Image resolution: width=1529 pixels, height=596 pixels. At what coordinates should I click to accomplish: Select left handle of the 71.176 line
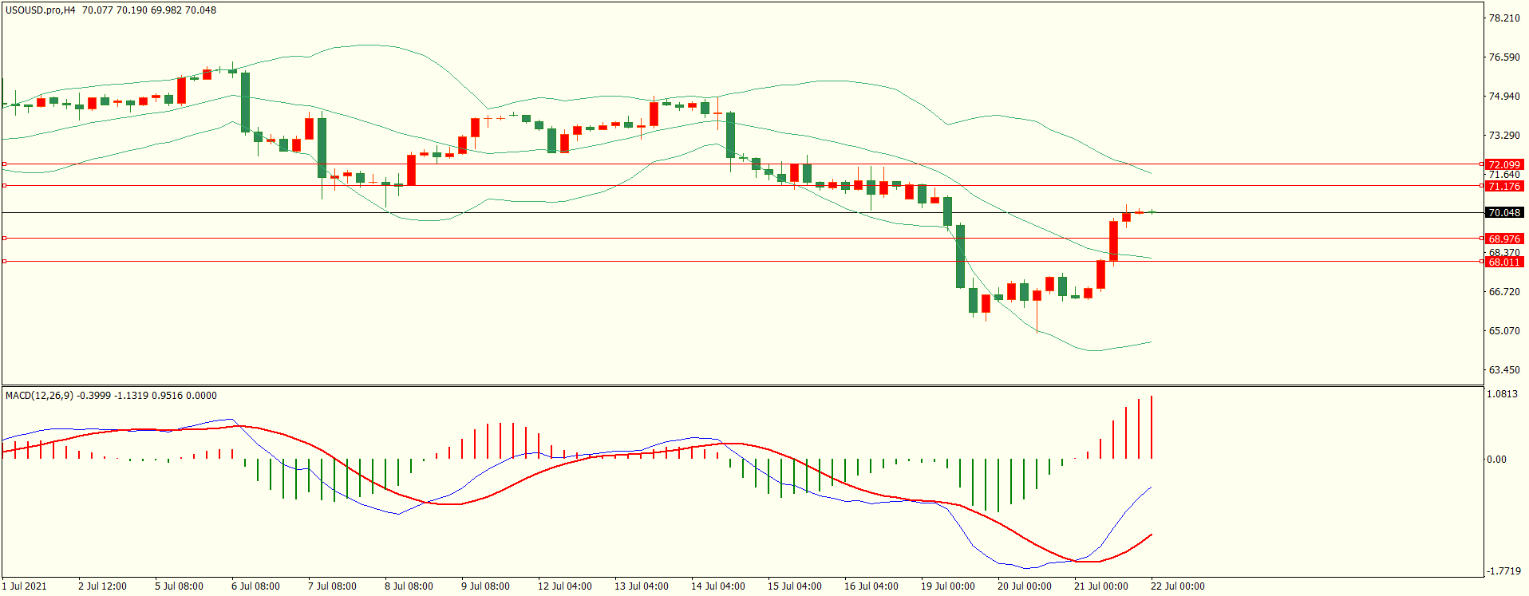[x=5, y=186]
